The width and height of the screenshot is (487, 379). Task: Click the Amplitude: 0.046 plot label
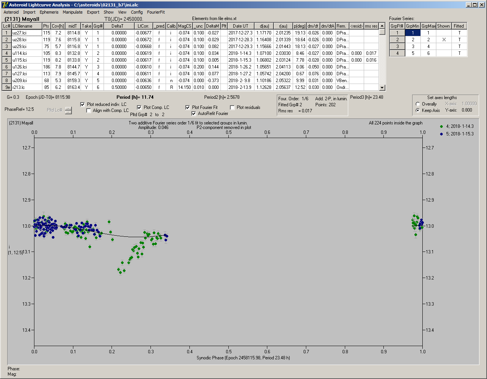tap(153, 127)
